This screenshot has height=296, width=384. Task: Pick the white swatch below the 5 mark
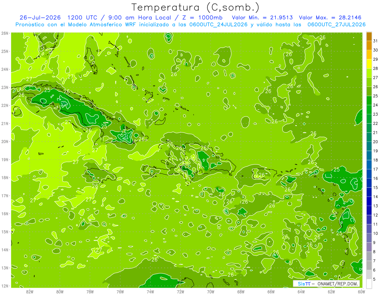tap(369, 284)
